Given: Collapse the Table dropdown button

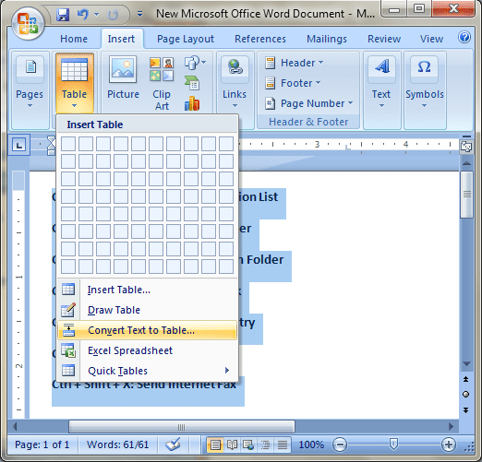Looking at the screenshot, I should [x=74, y=83].
